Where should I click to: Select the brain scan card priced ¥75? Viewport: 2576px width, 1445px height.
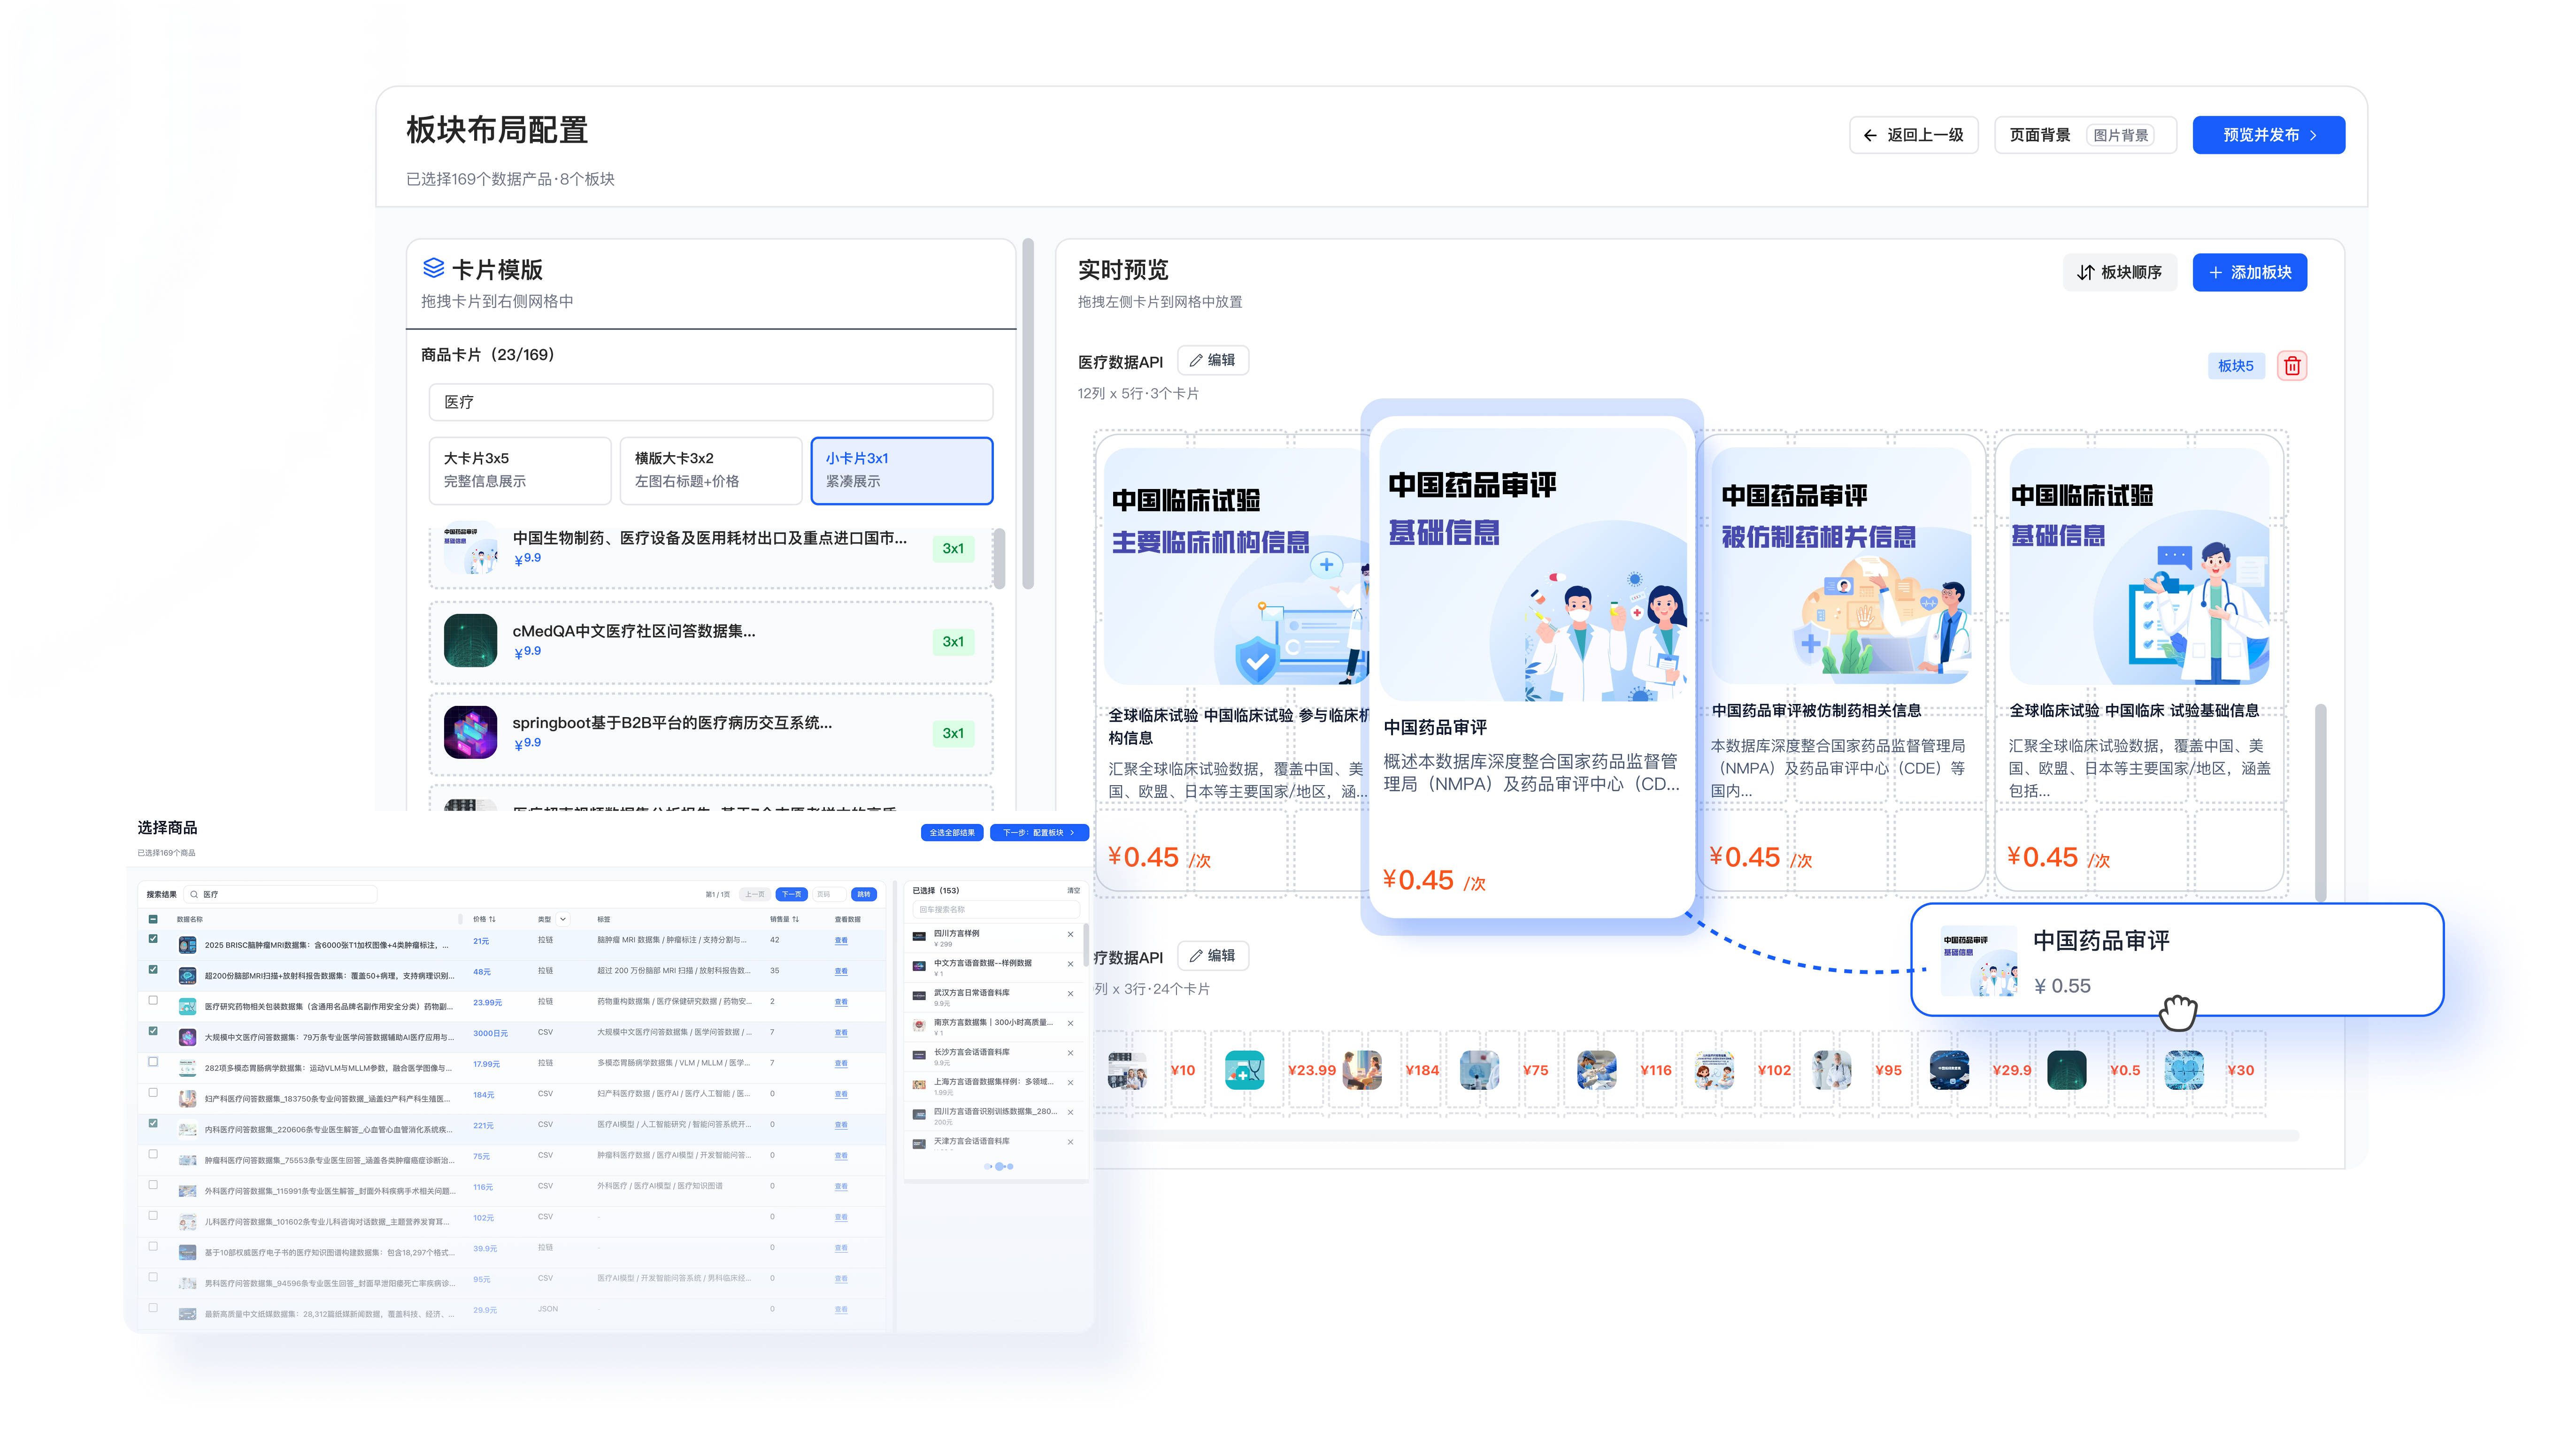(x=1479, y=1070)
